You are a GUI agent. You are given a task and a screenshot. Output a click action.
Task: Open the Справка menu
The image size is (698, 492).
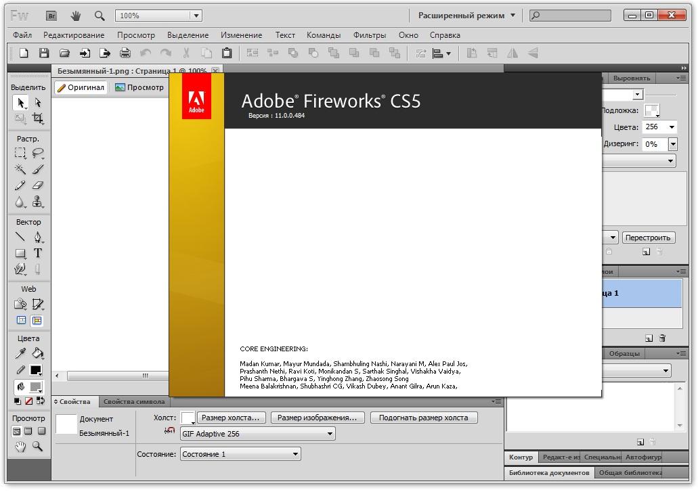(445, 35)
